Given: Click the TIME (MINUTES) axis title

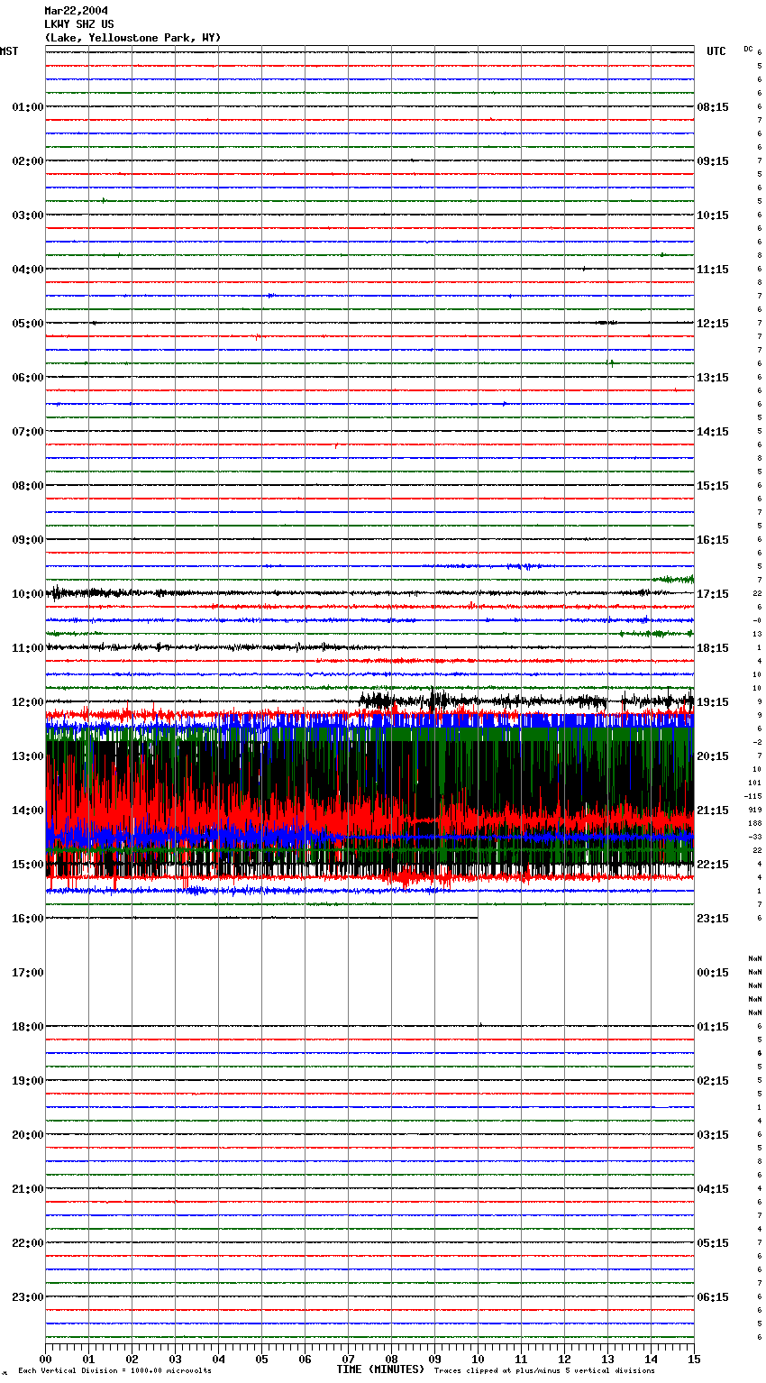Looking at the screenshot, I should tap(380, 1369).
